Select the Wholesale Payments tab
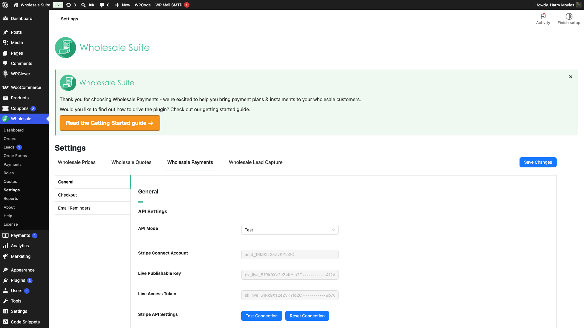 point(190,162)
